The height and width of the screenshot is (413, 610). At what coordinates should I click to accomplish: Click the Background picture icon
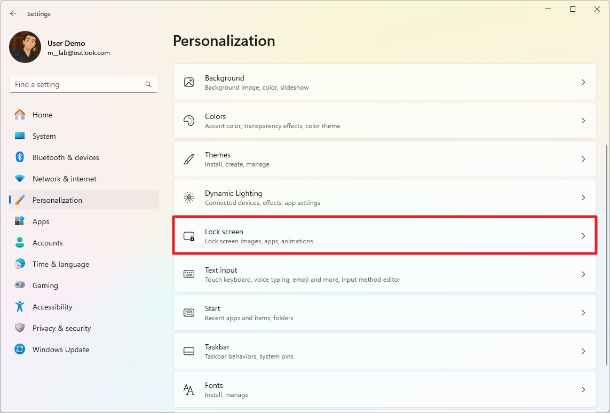(x=189, y=82)
